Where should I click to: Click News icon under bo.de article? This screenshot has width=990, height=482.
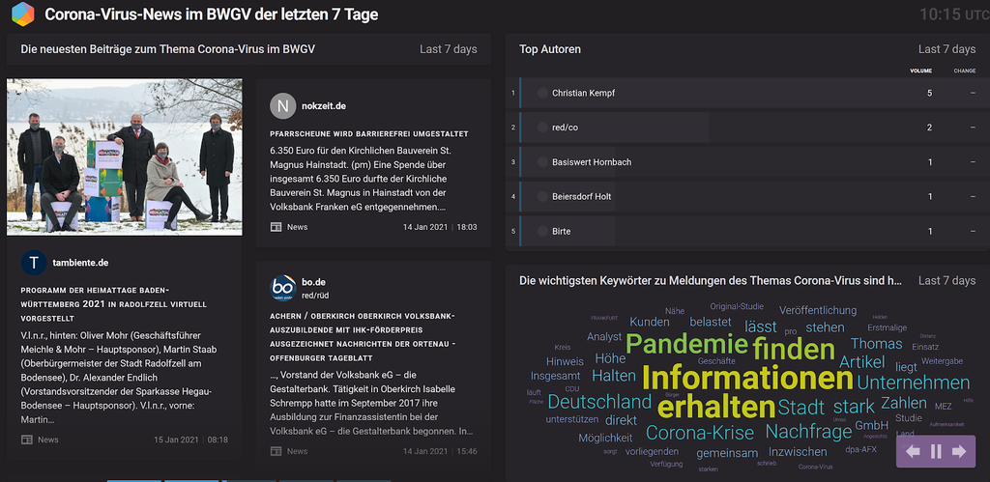tap(276, 451)
